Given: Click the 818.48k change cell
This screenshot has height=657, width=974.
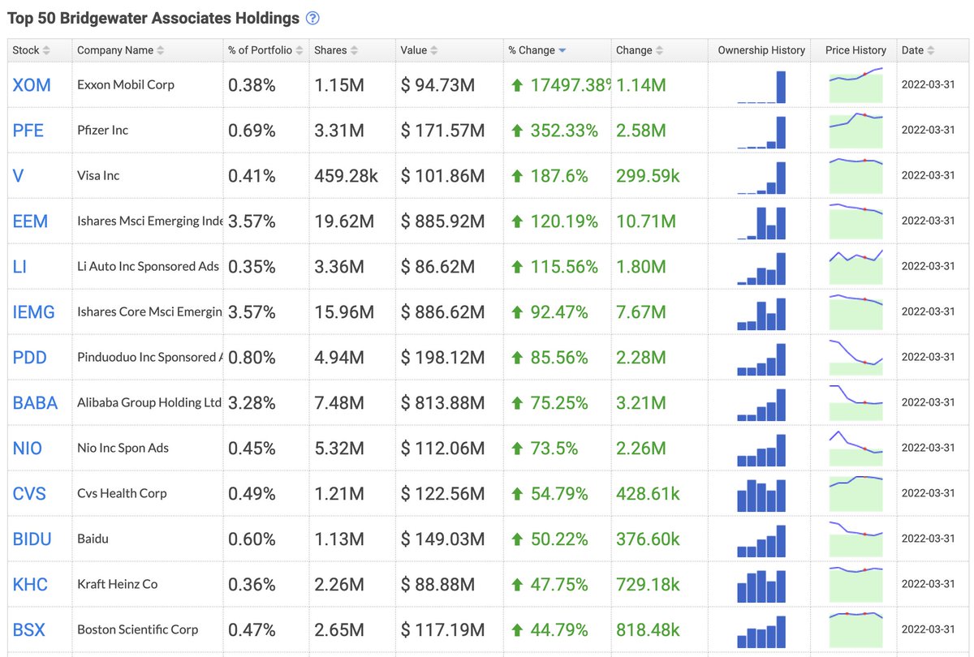Looking at the screenshot, I should (x=648, y=630).
